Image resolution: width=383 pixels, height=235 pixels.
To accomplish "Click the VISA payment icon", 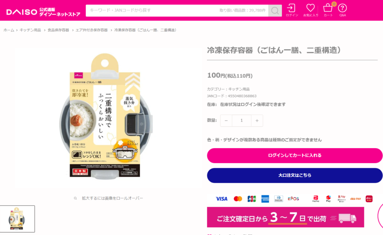I will point(221,199).
